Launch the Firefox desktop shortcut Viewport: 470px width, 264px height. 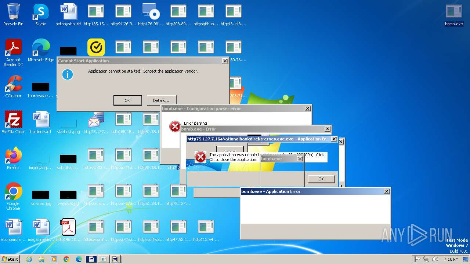[x=13, y=159]
